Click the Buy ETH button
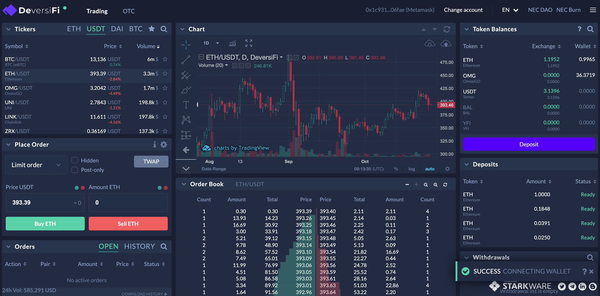 [x=45, y=224]
